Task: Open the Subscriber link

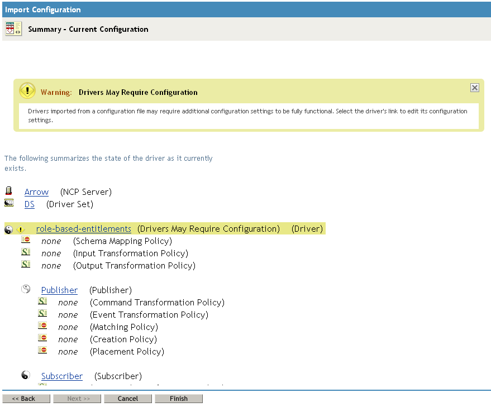Action: (62, 376)
